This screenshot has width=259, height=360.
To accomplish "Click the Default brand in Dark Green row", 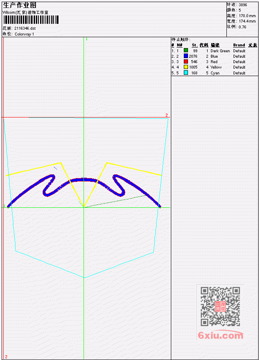I will tap(239, 51).
